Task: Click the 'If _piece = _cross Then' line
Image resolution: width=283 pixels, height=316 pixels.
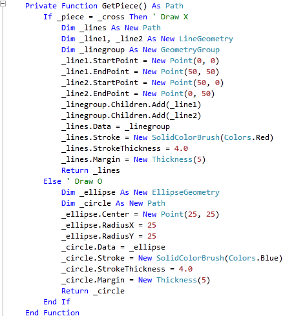Action: click(x=95, y=17)
